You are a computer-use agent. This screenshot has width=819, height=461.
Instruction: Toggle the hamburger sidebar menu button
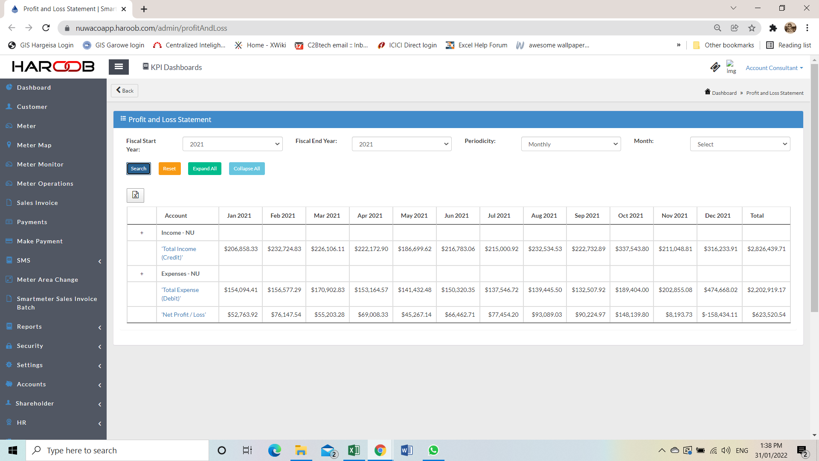(x=119, y=67)
